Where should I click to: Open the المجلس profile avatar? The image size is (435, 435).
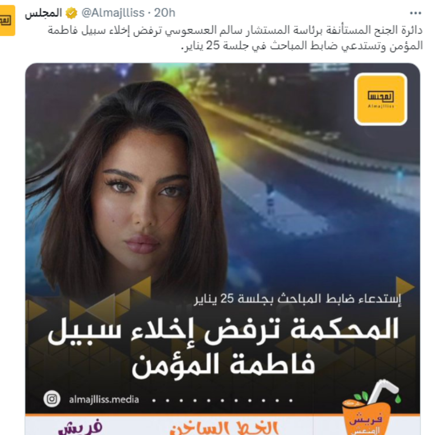coord(7,20)
